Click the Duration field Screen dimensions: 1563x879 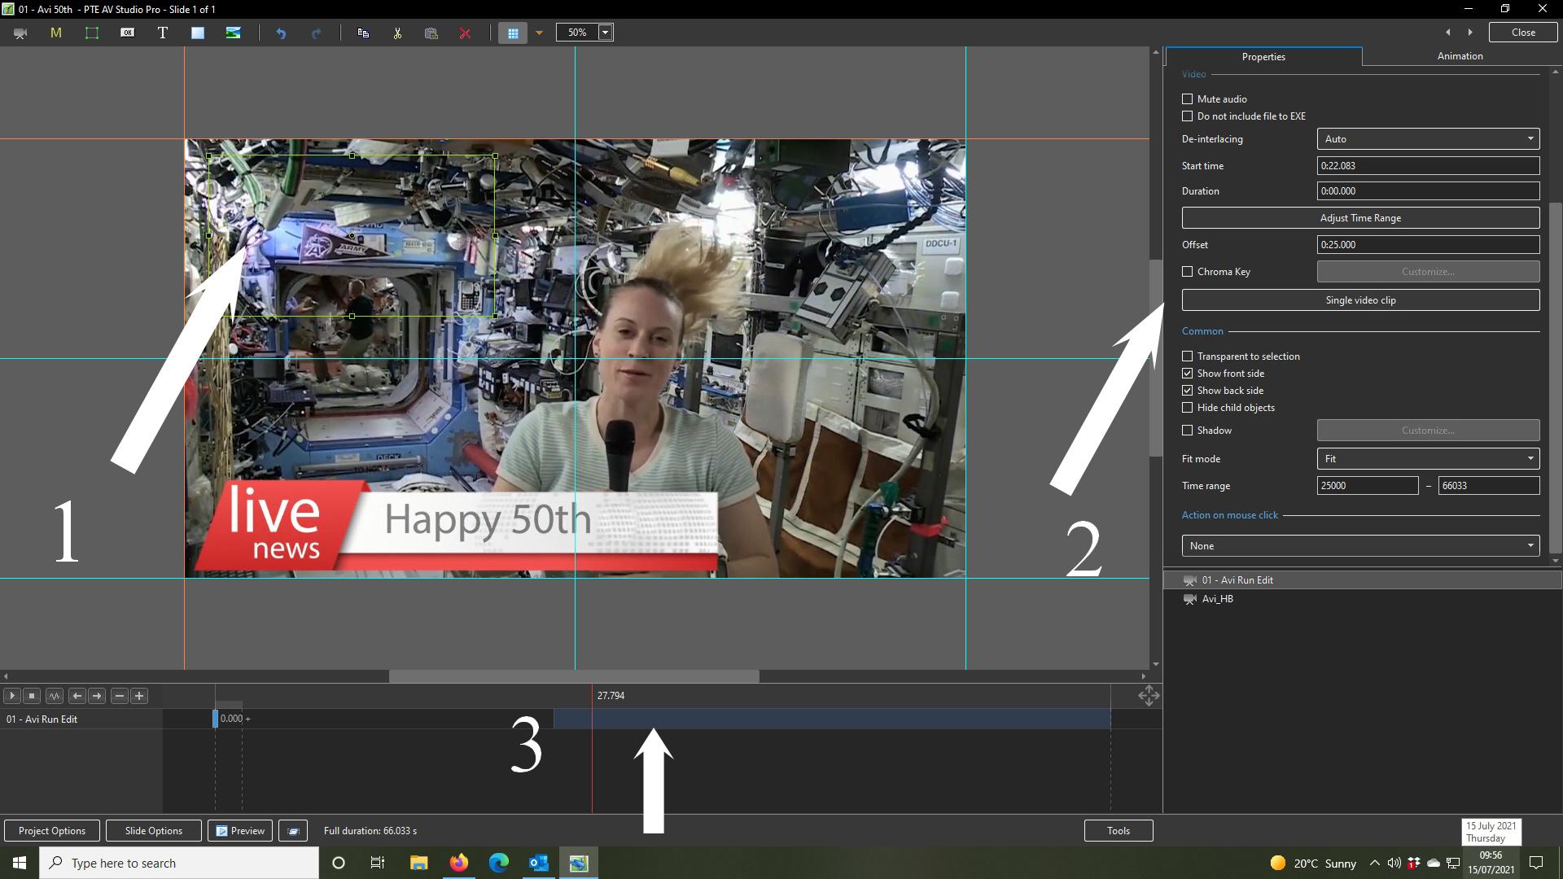(1428, 190)
